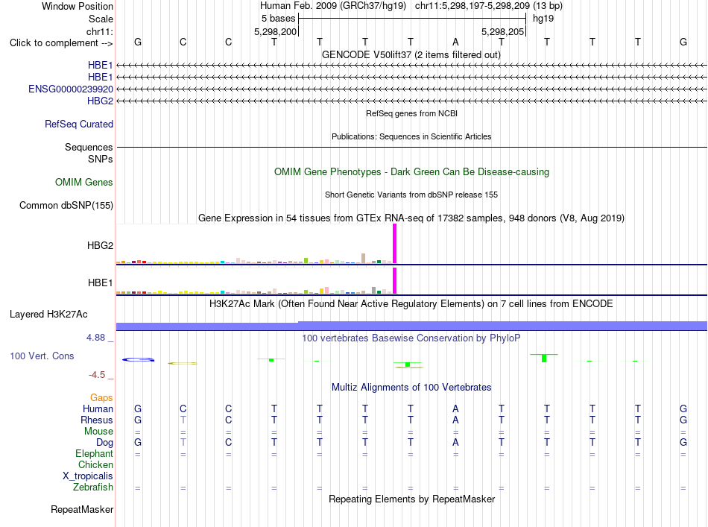Click the -4.5 PhyloP lower scale value
Screen dimensions: 708x527
coord(97,374)
